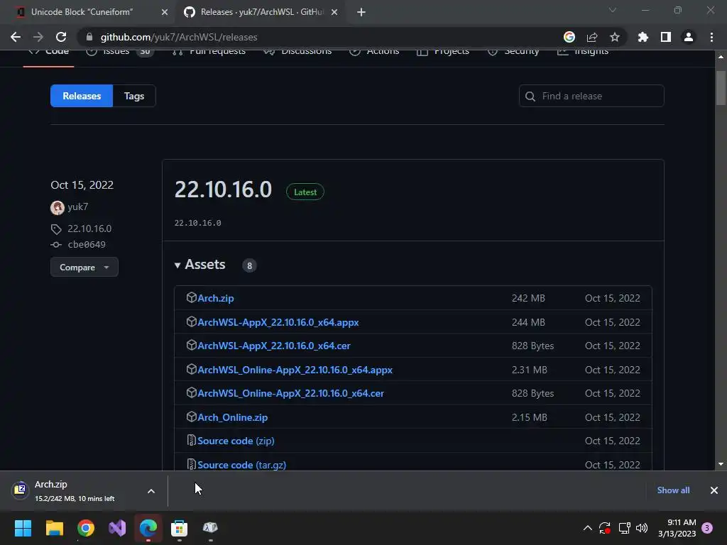Close the Unicode Block Cuneiform tab
The image size is (727, 545).
pos(165,12)
